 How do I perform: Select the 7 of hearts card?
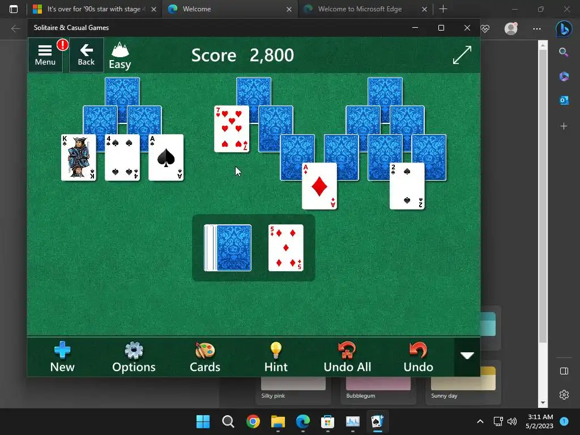pos(232,129)
